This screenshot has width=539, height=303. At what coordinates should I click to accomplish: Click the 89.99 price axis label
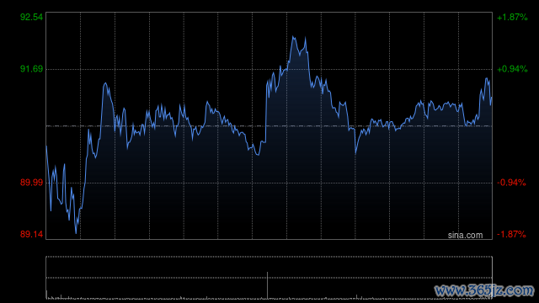(32, 183)
